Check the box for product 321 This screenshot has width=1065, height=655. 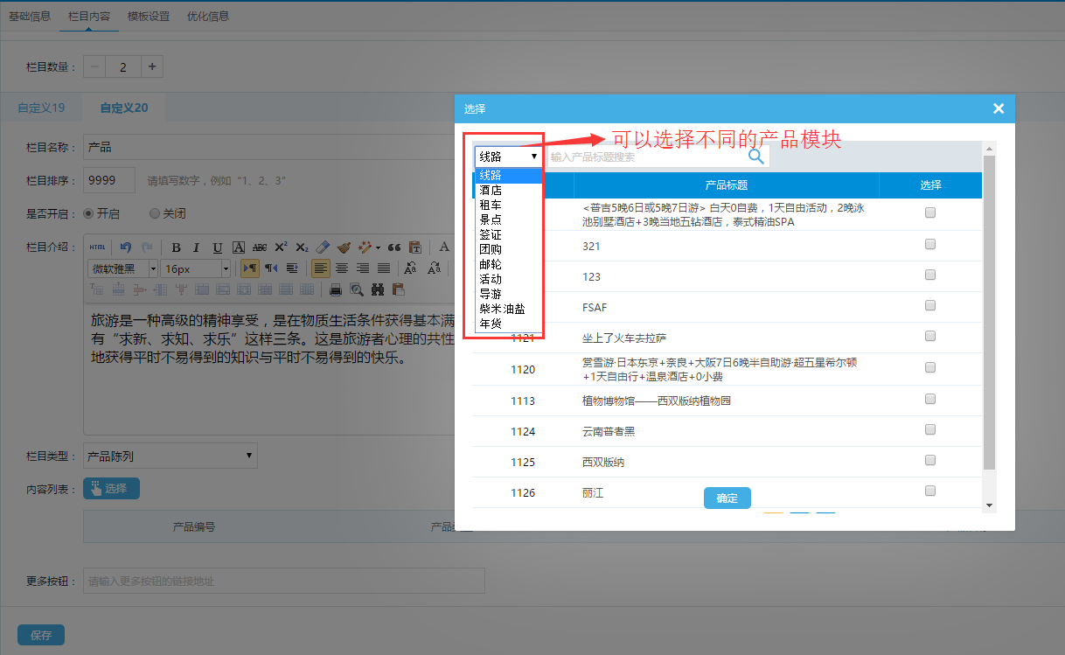point(930,245)
